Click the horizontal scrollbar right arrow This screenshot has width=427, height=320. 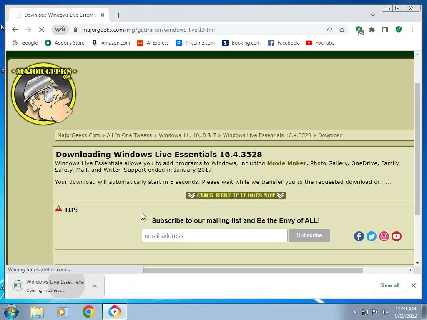point(410,270)
